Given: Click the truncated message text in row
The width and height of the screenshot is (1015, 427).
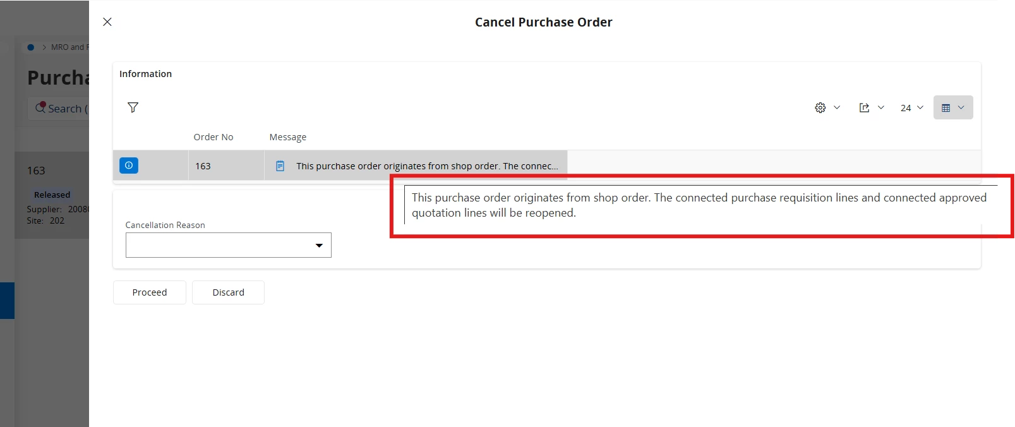Looking at the screenshot, I should [427, 166].
